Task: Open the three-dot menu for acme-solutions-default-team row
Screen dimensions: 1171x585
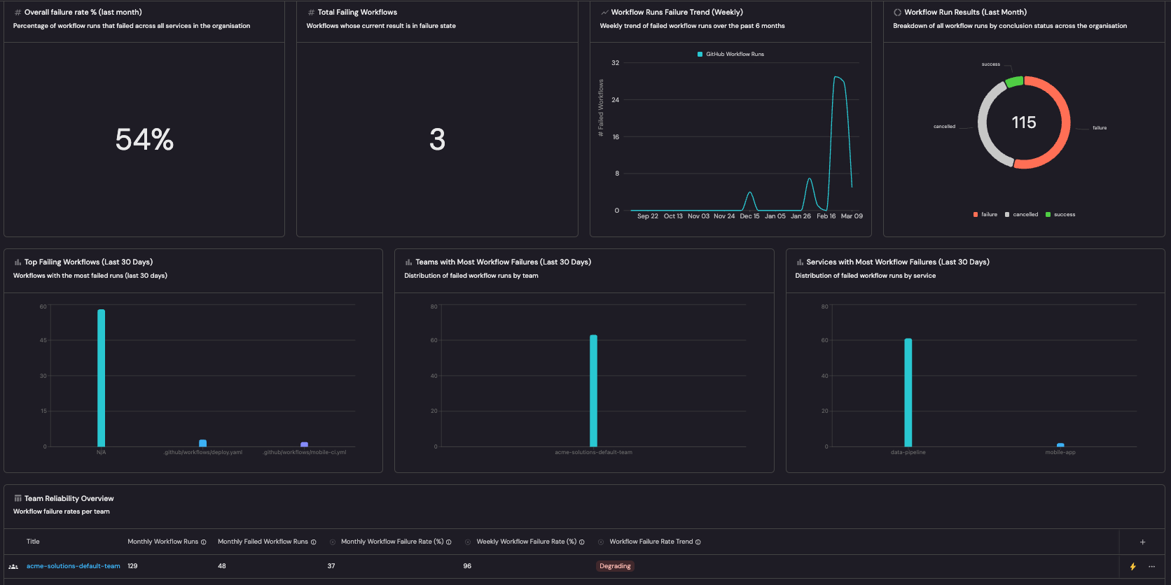Action: click(x=1151, y=567)
